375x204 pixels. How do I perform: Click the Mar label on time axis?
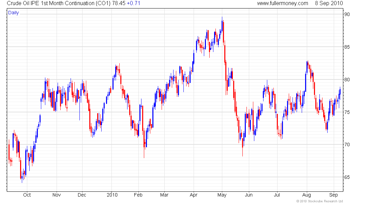(164, 195)
